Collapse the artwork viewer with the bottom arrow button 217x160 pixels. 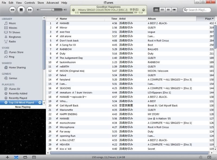(x=34, y=157)
